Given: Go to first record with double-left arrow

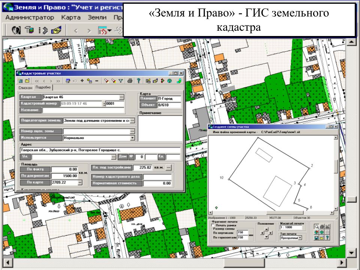Looking at the screenshot, I should tap(36, 81).
